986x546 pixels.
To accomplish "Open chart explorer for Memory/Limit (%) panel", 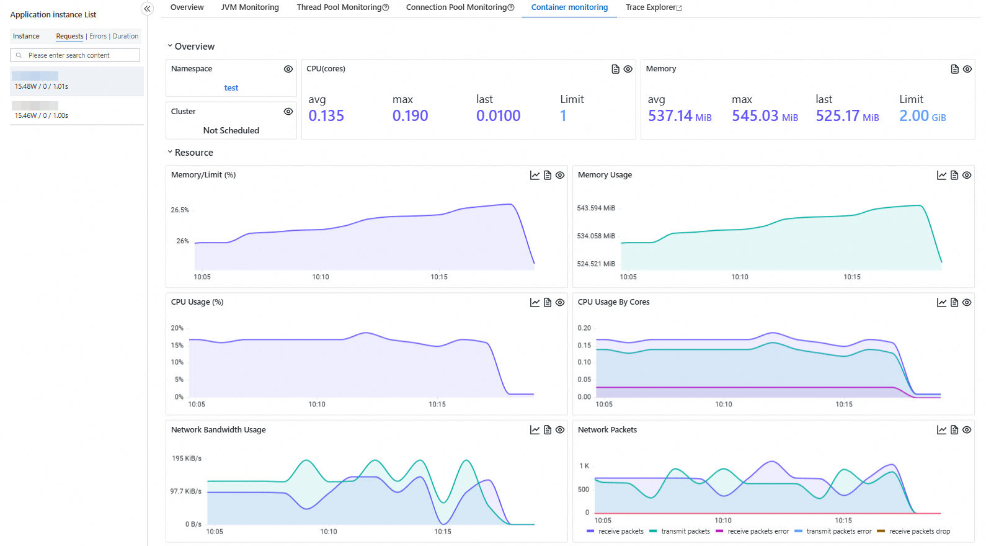I will [x=535, y=176].
